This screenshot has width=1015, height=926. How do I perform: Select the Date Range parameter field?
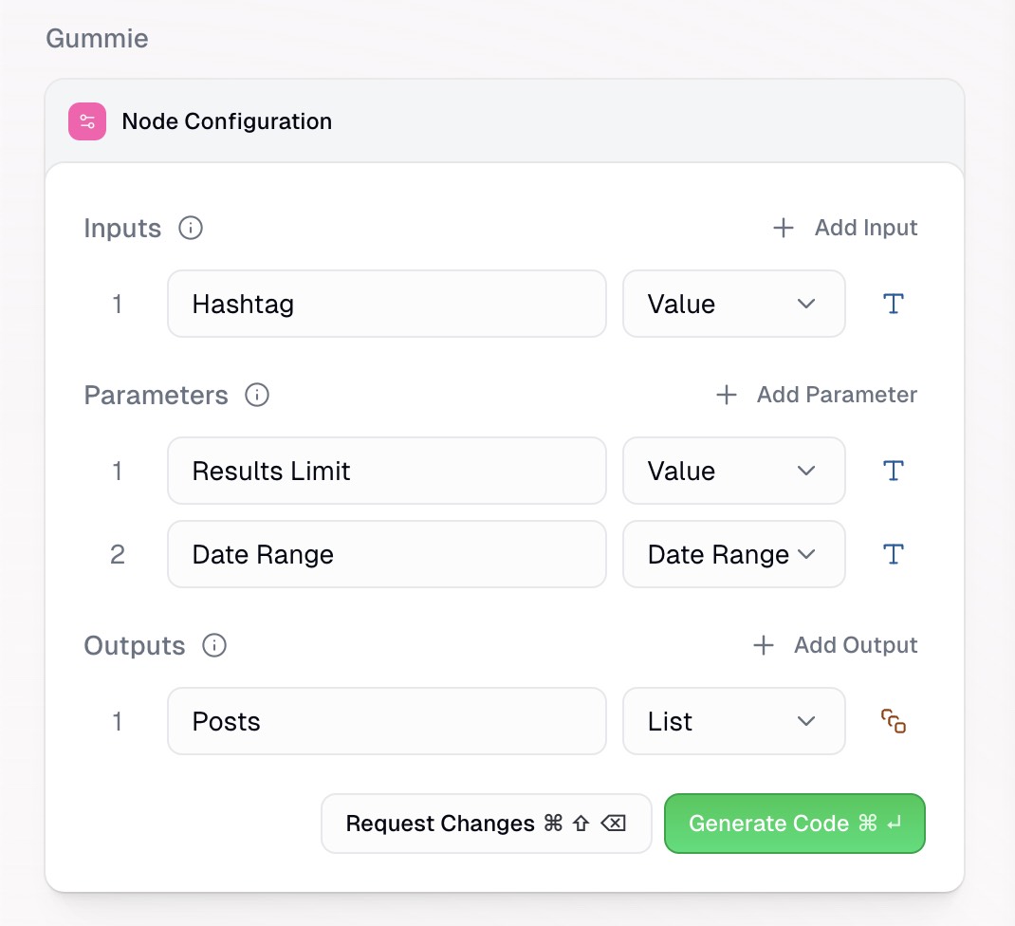tap(386, 554)
